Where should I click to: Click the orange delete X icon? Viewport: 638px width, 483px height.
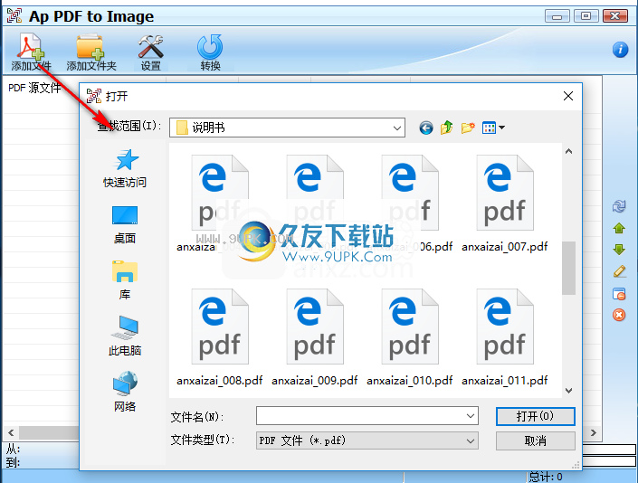click(x=619, y=315)
